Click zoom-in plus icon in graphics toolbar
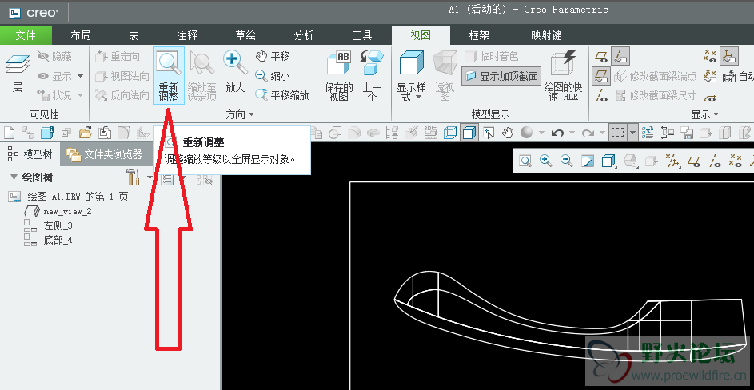Viewport: 754px width, 390px height. pyautogui.click(x=546, y=161)
